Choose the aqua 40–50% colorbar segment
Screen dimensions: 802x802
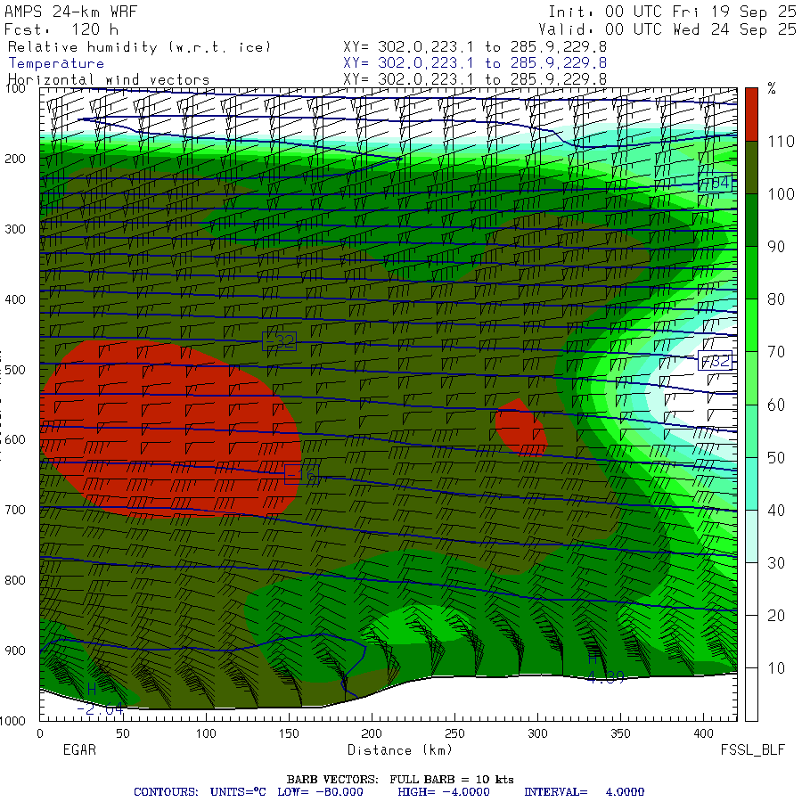[751, 483]
